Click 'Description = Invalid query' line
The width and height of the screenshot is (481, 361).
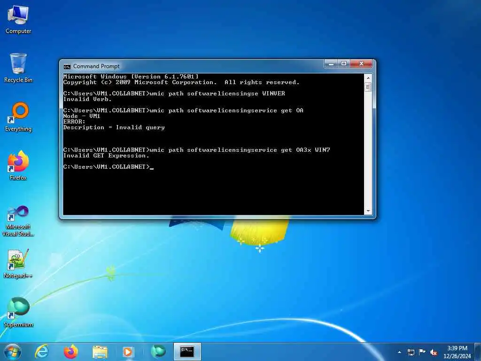[114, 127]
